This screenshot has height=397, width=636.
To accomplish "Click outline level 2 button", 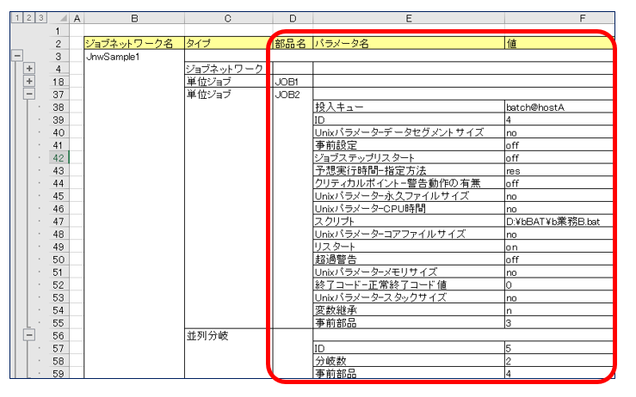I will tap(28, 17).
